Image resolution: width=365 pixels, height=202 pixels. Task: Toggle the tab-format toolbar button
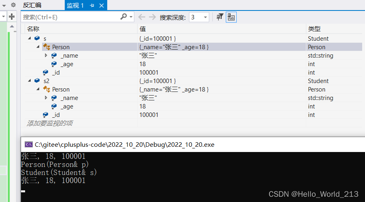tap(231, 17)
